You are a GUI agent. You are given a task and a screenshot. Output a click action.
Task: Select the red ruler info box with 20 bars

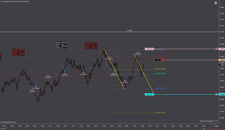tap(91, 46)
